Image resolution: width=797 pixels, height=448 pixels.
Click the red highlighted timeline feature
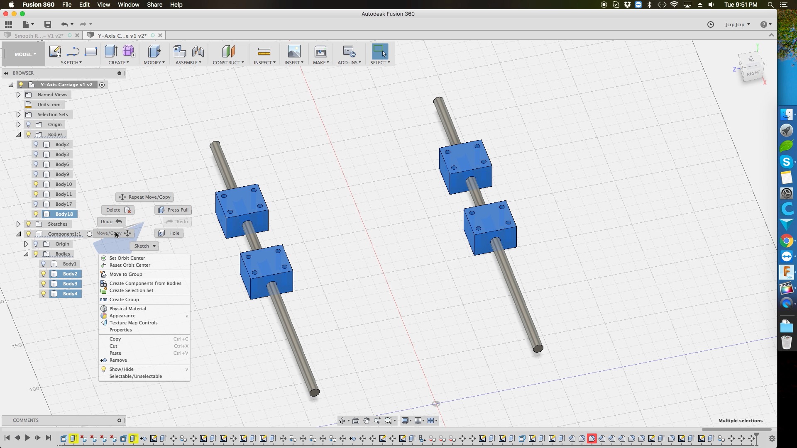pyautogui.click(x=592, y=438)
